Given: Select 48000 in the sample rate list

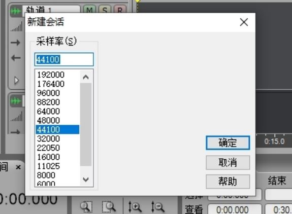Looking at the screenshot, I should [57, 120].
